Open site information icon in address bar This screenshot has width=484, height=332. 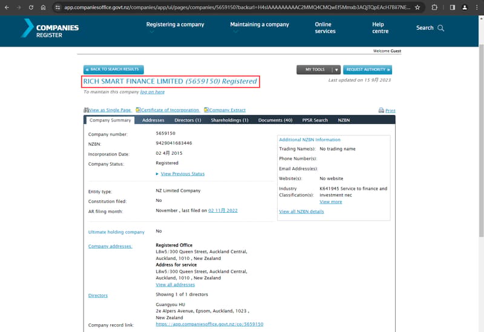click(57, 7)
